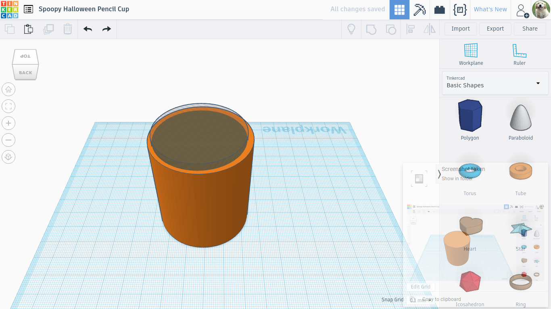The image size is (551, 309).
Task: Click the home view button
Action: 8,89
